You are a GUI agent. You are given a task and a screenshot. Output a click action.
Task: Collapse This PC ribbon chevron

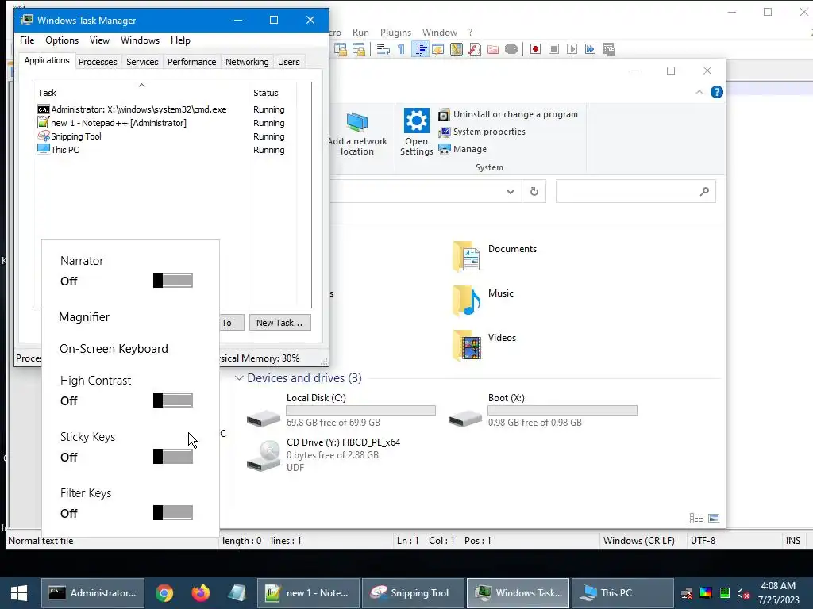click(699, 92)
